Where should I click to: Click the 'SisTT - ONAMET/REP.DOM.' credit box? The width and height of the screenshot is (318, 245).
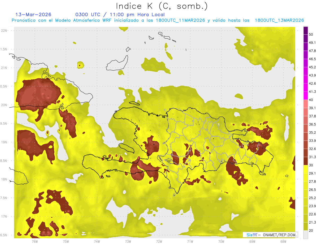(270, 235)
